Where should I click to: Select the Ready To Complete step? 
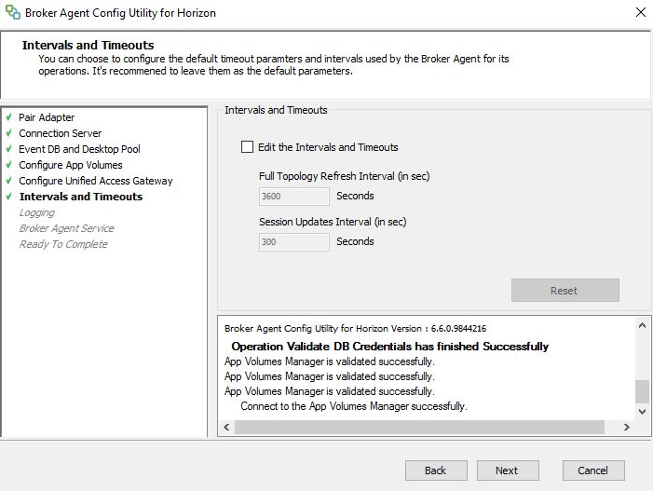(63, 244)
